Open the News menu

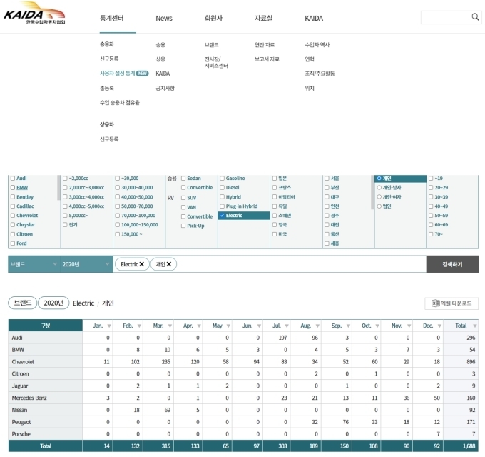click(x=164, y=19)
